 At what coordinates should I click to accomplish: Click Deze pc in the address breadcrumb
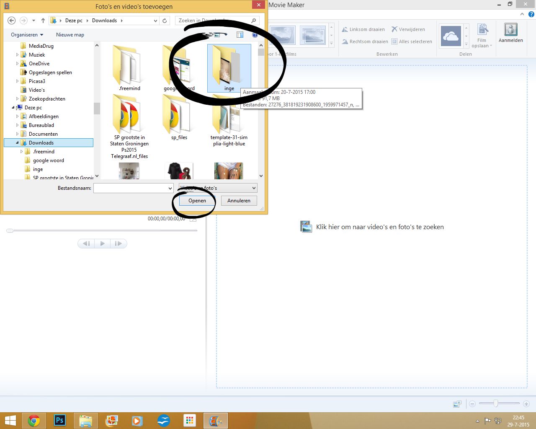(74, 21)
